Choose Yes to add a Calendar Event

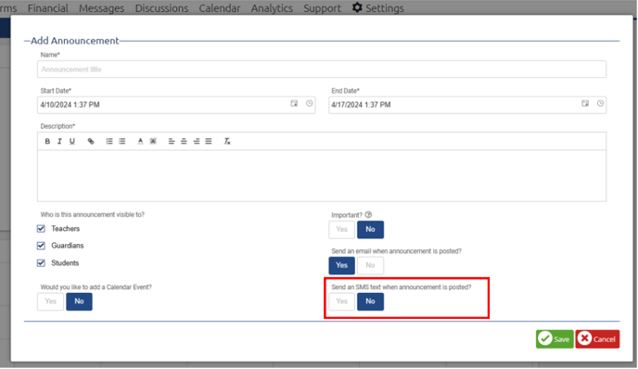[x=50, y=301]
